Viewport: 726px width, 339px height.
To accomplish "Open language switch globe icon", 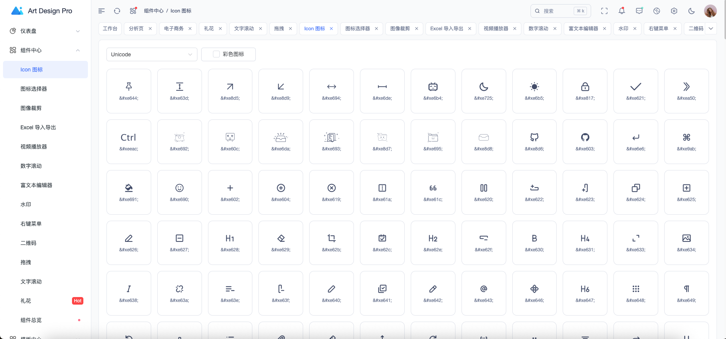I will click(657, 11).
